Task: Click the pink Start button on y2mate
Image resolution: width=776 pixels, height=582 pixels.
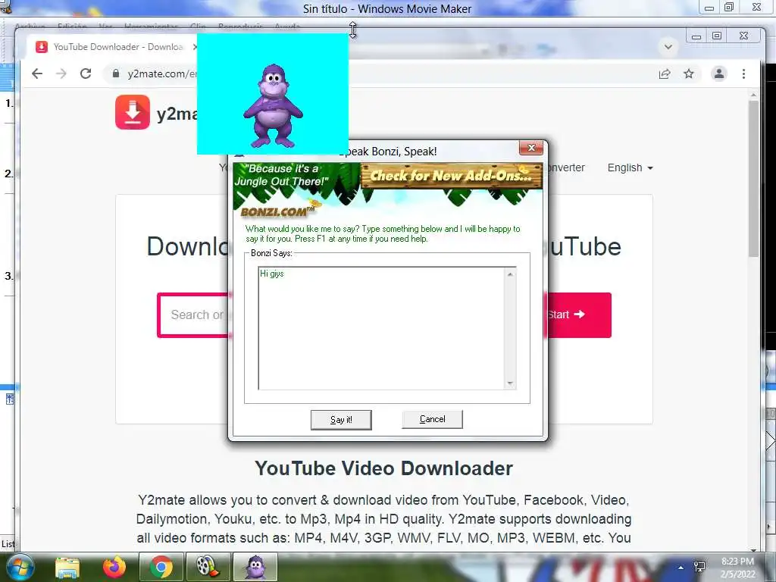Action: click(x=578, y=314)
